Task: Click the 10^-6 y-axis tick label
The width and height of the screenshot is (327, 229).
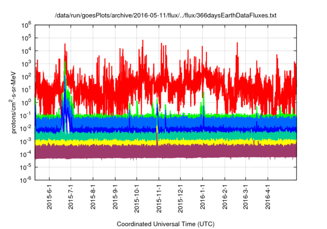Action: point(26,180)
